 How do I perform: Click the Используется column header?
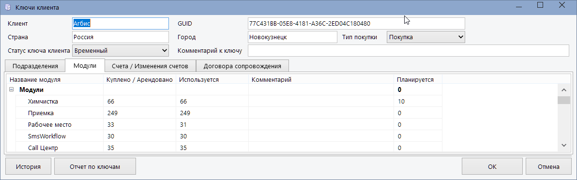point(213,79)
